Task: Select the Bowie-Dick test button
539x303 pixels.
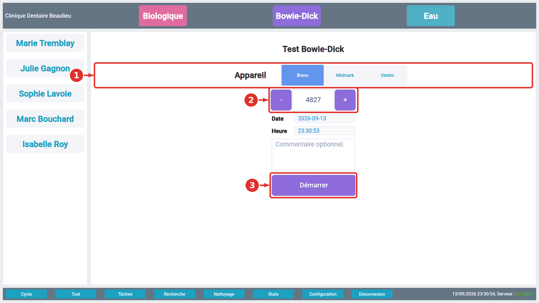Action: (x=297, y=16)
